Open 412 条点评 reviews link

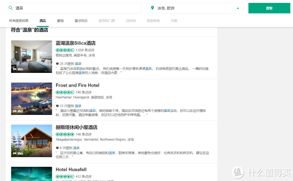click(84, 177)
